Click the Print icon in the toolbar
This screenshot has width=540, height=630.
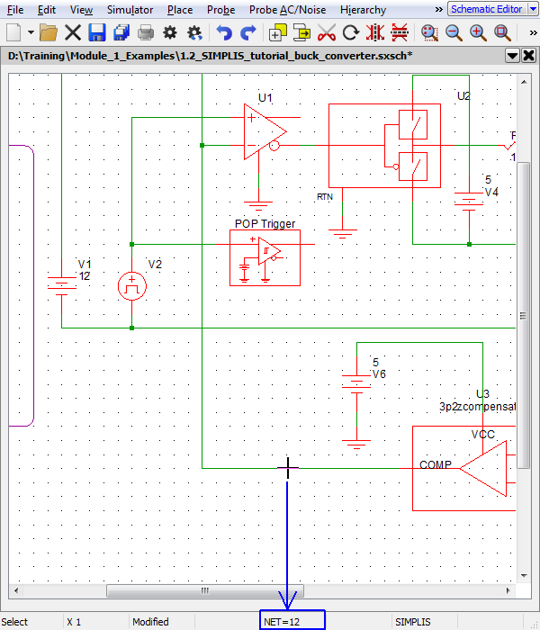[x=146, y=33]
